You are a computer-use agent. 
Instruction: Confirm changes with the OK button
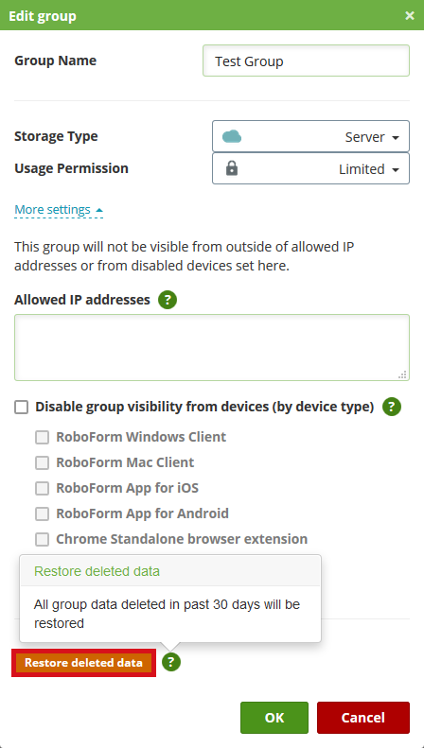tap(274, 718)
